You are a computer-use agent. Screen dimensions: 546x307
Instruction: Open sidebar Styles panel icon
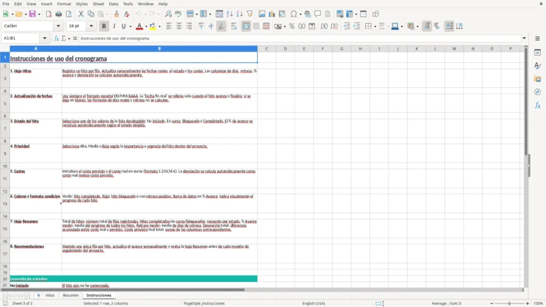[537, 66]
